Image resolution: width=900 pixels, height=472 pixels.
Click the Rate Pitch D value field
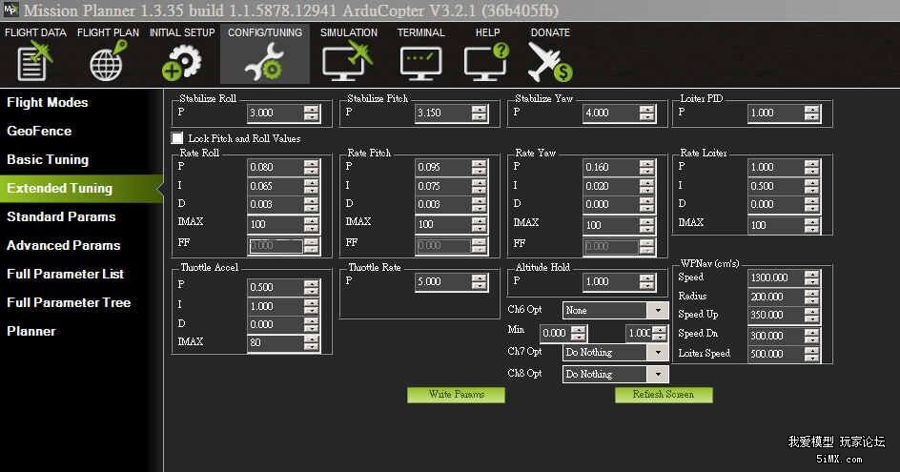(443, 204)
